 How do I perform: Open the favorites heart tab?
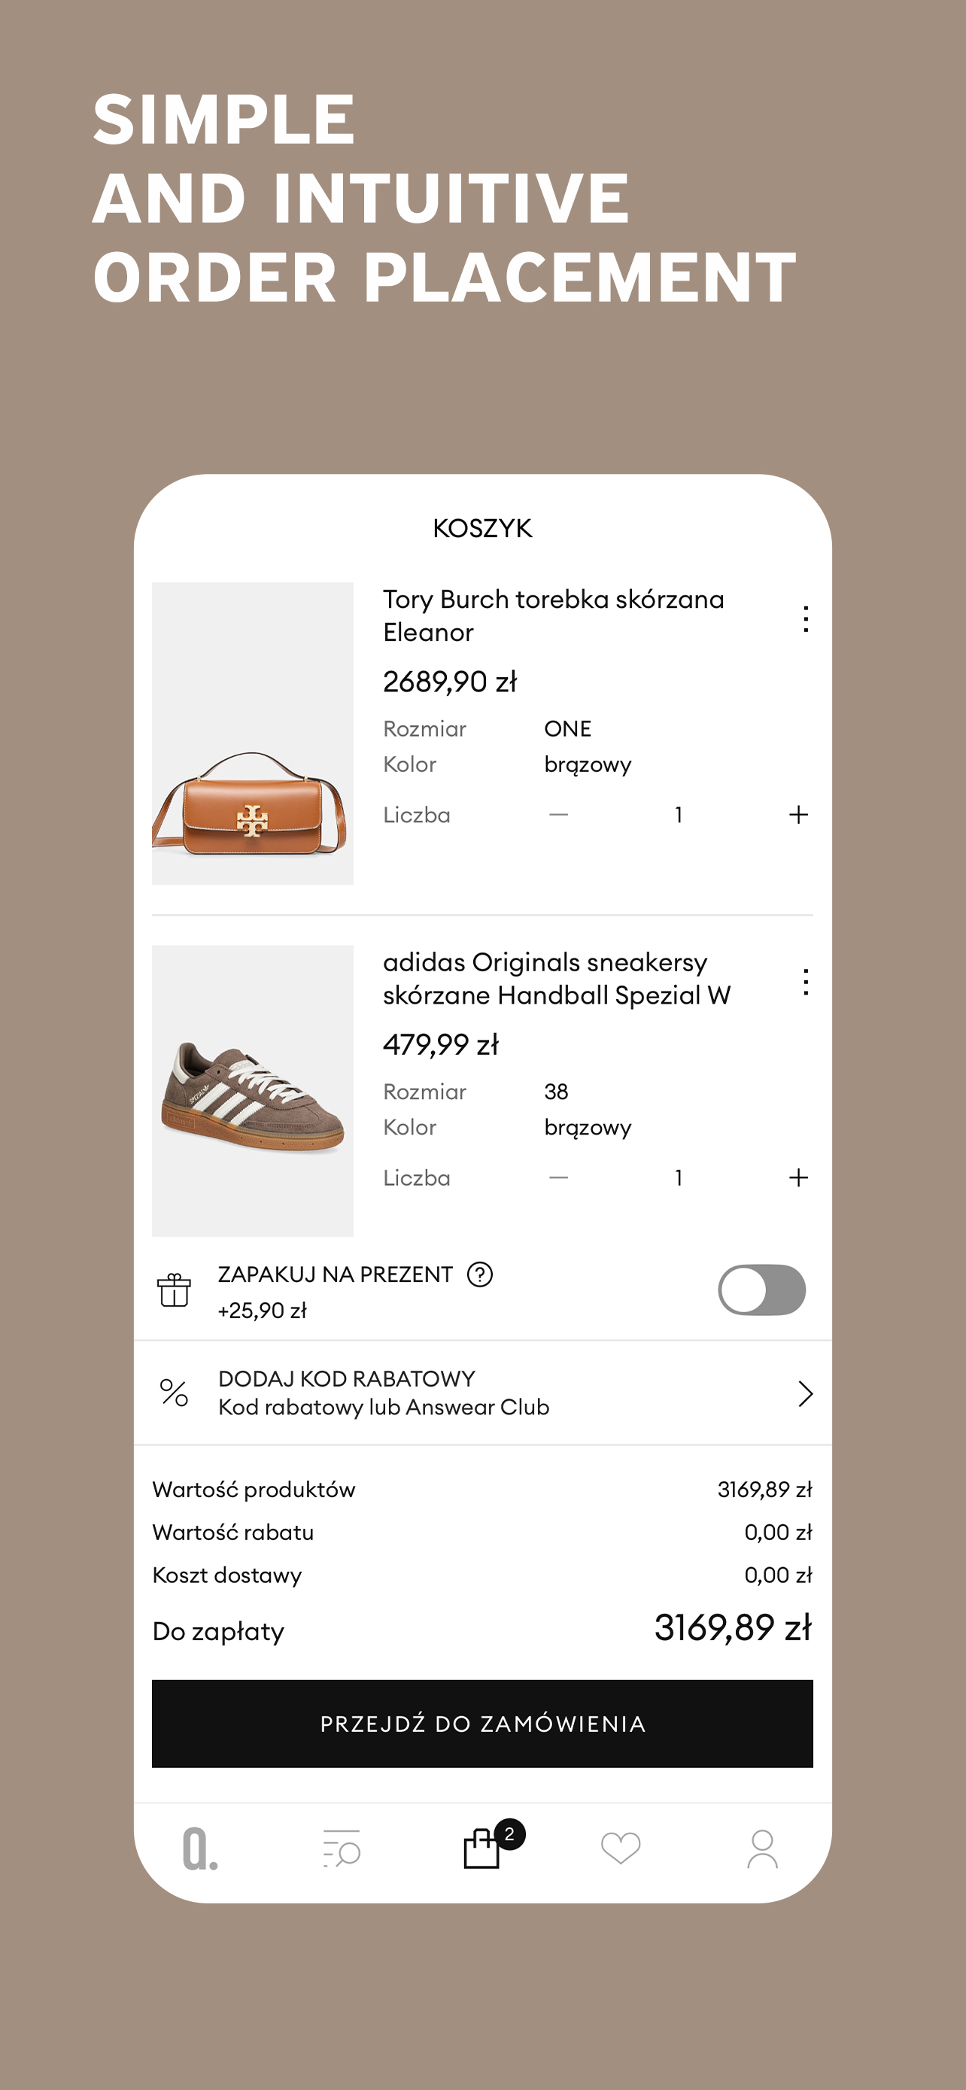[621, 1848]
